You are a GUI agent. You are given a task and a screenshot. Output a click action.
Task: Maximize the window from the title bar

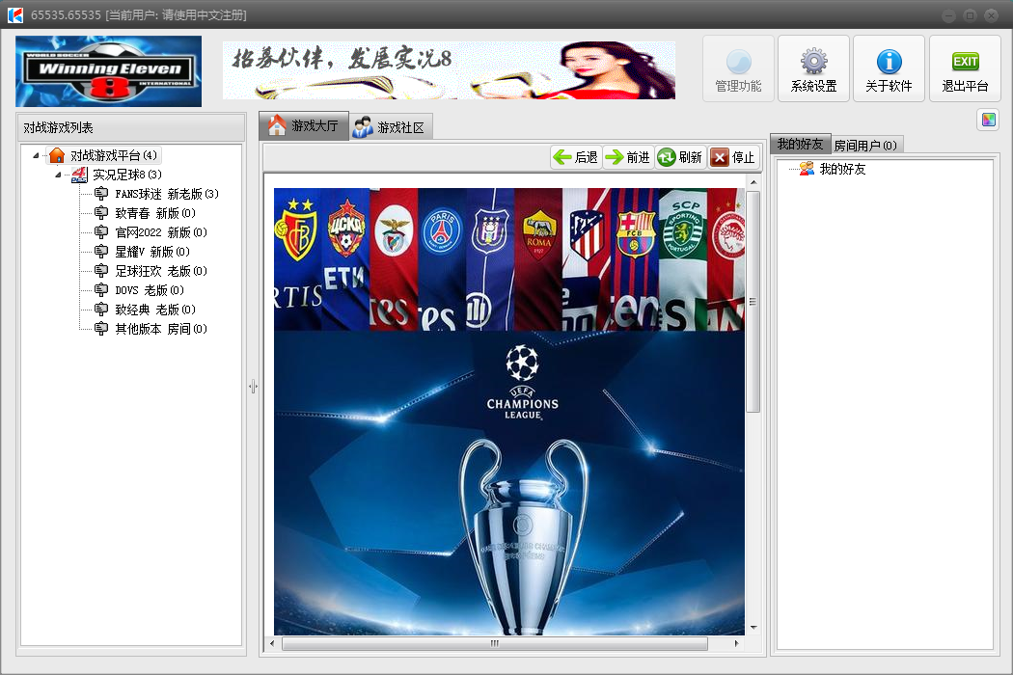click(970, 15)
